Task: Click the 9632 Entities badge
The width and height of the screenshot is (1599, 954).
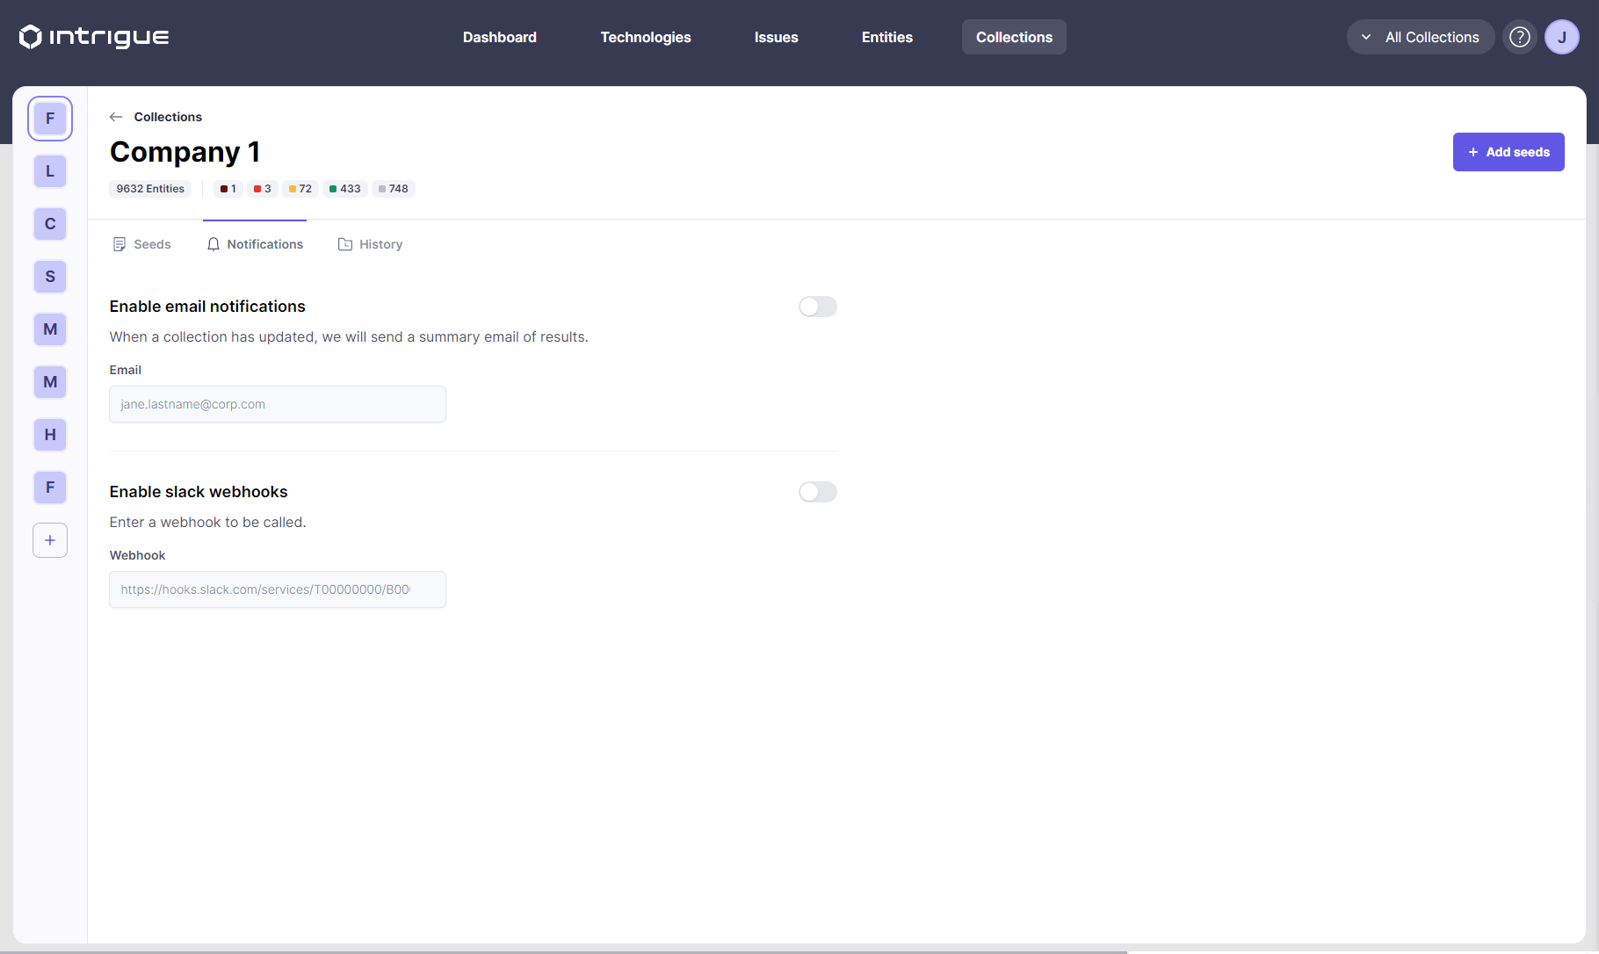Action: [x=150, y=189]
